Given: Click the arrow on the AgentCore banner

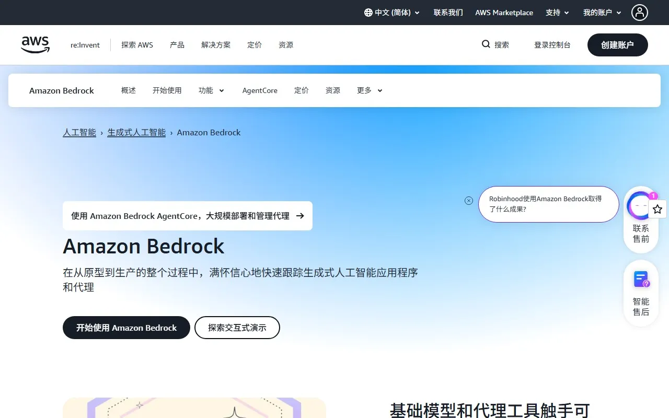Looking at the screenshot, I should coord(299,215).
